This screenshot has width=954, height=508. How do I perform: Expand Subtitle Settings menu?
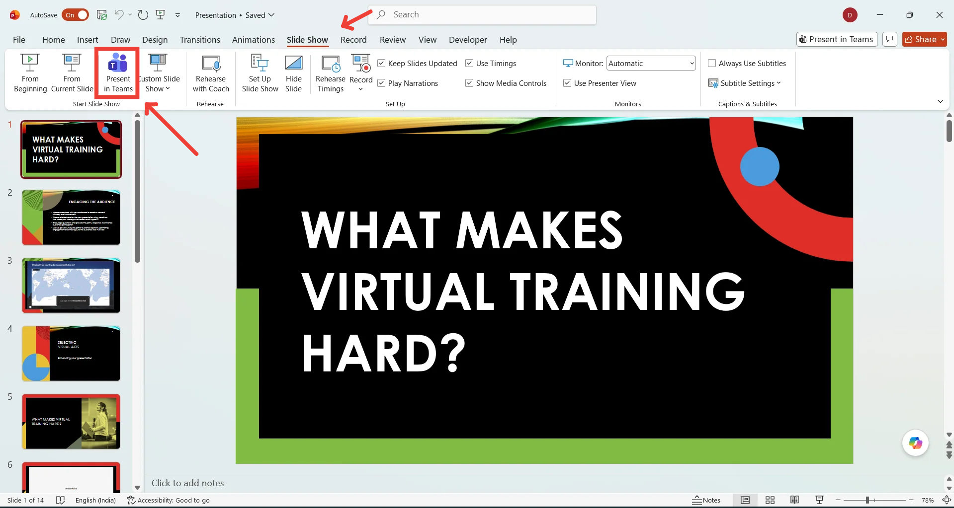coord(745,83)
